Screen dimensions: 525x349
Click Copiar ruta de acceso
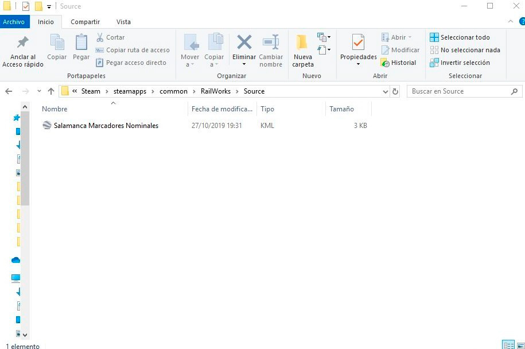(x=133, y=50)
